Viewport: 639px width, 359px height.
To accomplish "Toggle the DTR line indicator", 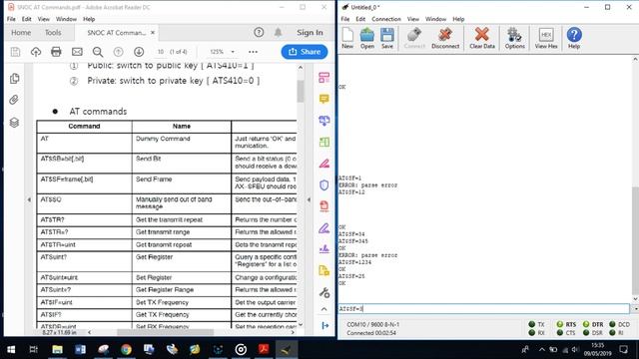I will 593,324.
